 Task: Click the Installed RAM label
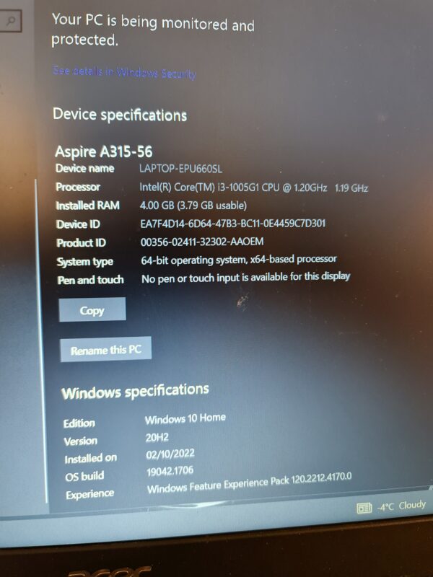(x=87, y=206)
